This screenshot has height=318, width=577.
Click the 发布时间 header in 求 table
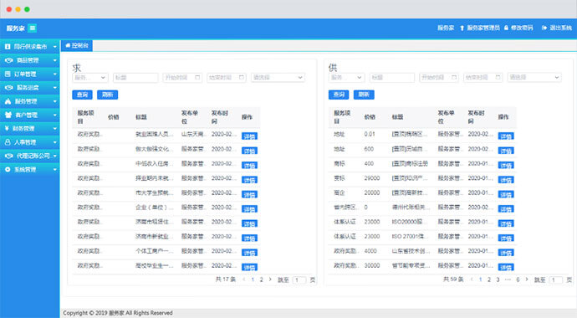click(x=219, y=117)
